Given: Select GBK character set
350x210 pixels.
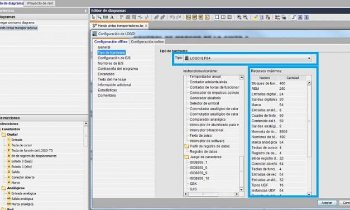Looking at the screenshot, I should (x=193, y=184).
